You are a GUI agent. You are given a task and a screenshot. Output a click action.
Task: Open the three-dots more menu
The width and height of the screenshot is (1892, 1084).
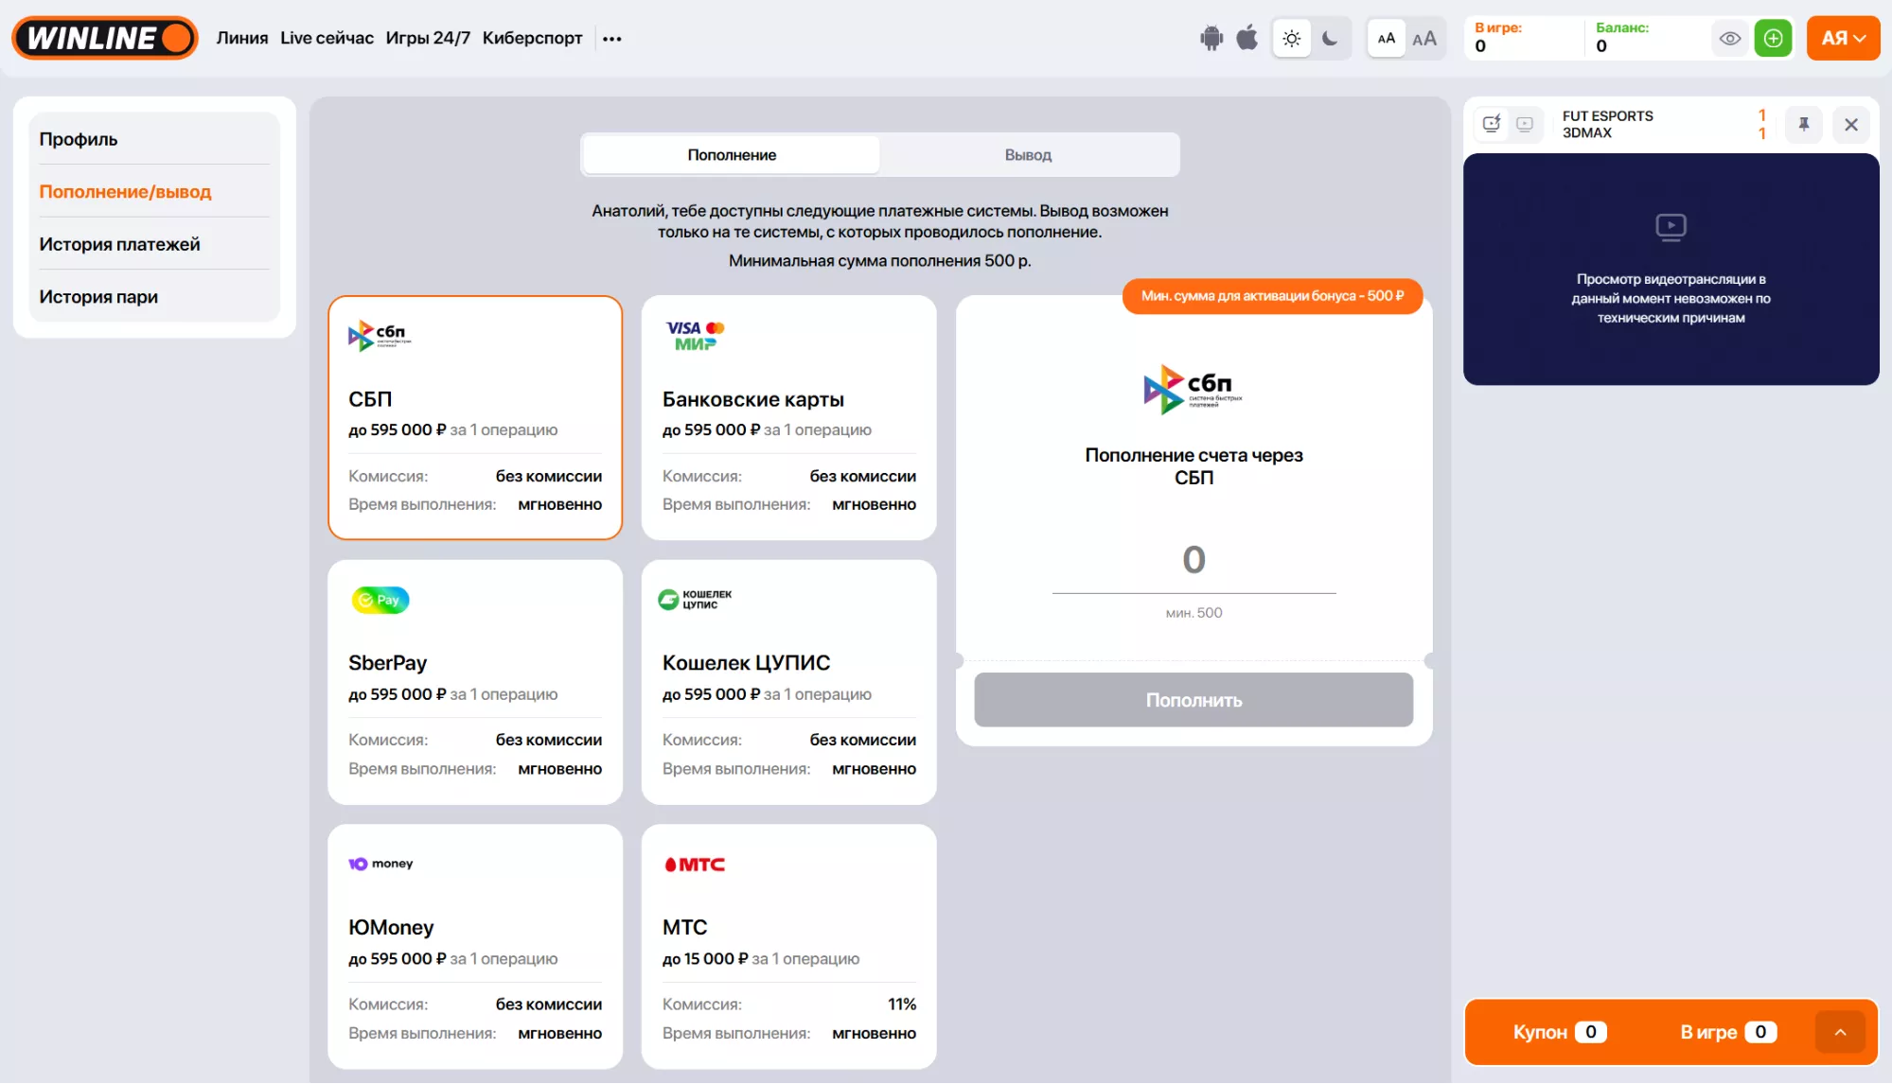click(x=612, y=39)
